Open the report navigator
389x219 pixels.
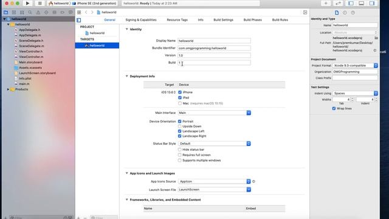pos(71,12)
